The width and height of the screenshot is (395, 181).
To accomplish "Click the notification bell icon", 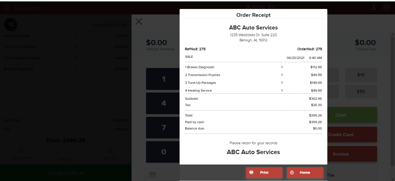I will coord(376,8).
